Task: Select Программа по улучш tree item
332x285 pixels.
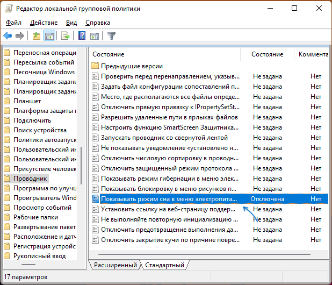Action: (x=45, y=188)
